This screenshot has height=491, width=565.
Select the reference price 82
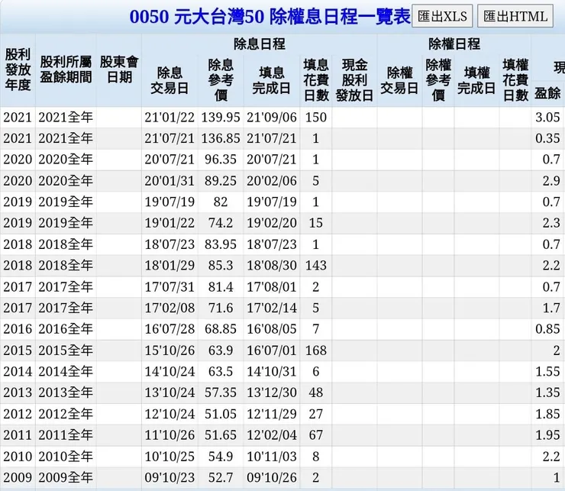[221, 202]
